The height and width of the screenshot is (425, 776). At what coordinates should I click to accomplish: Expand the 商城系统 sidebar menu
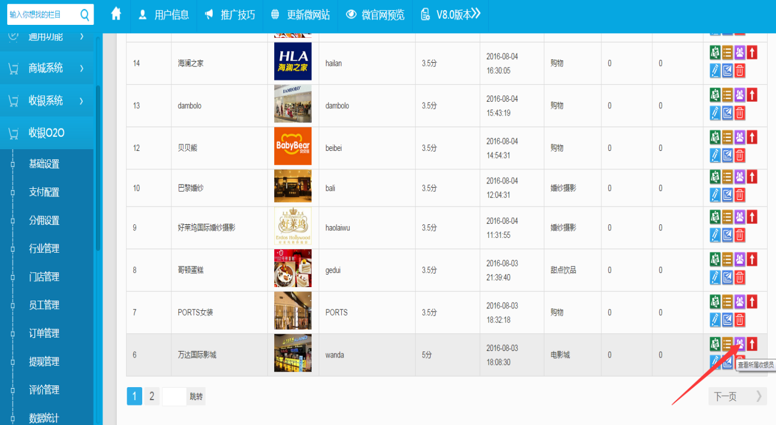click(x=47, y=69)
